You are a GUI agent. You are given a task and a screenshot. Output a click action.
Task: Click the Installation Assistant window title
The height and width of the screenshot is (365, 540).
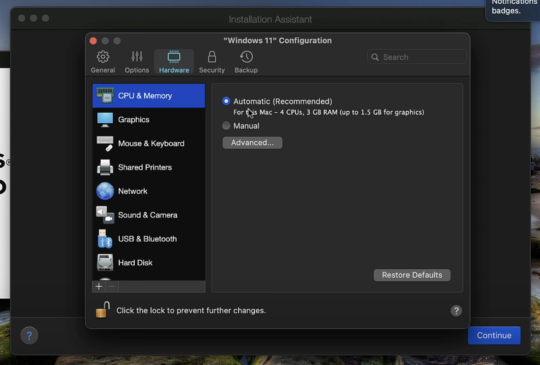[270, 19]
